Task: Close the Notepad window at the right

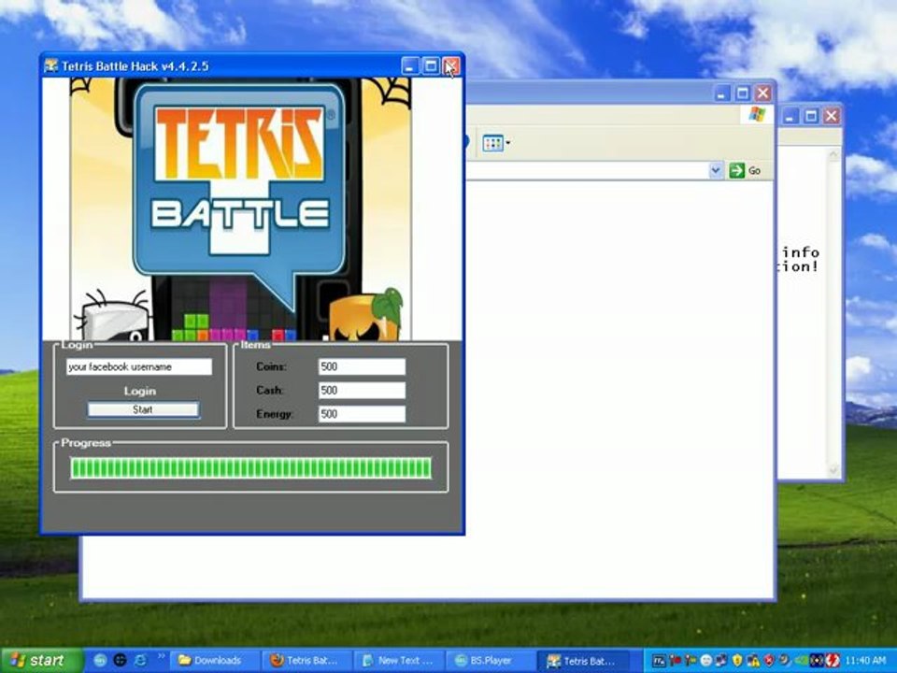Action: [832, 117]
